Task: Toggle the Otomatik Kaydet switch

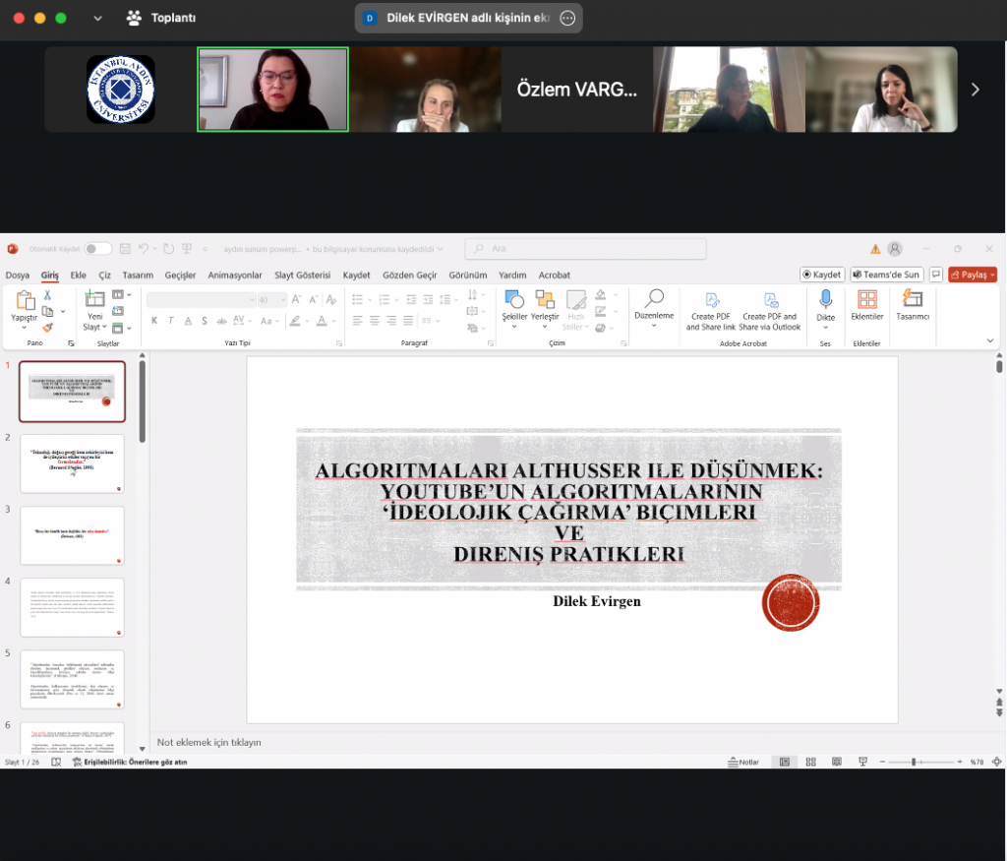Action: point(97,249)
